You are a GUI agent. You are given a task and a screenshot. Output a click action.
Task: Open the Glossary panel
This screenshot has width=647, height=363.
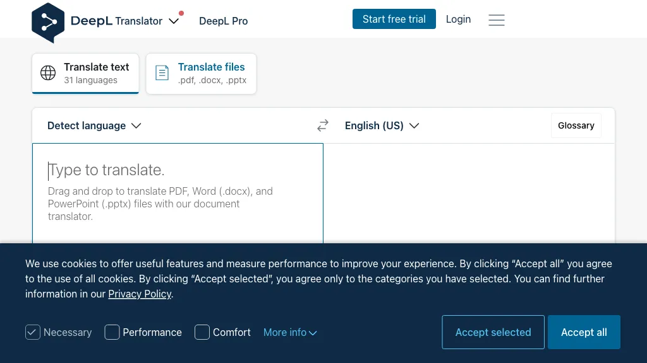[576, 125]
